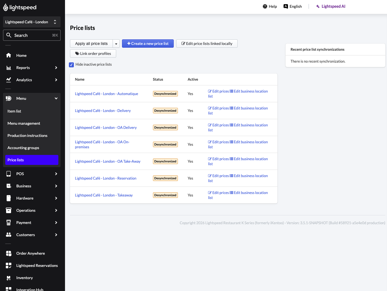Click the Home house icon in sidebar
This screenshot has height=291, width=387.
(9, 55)
